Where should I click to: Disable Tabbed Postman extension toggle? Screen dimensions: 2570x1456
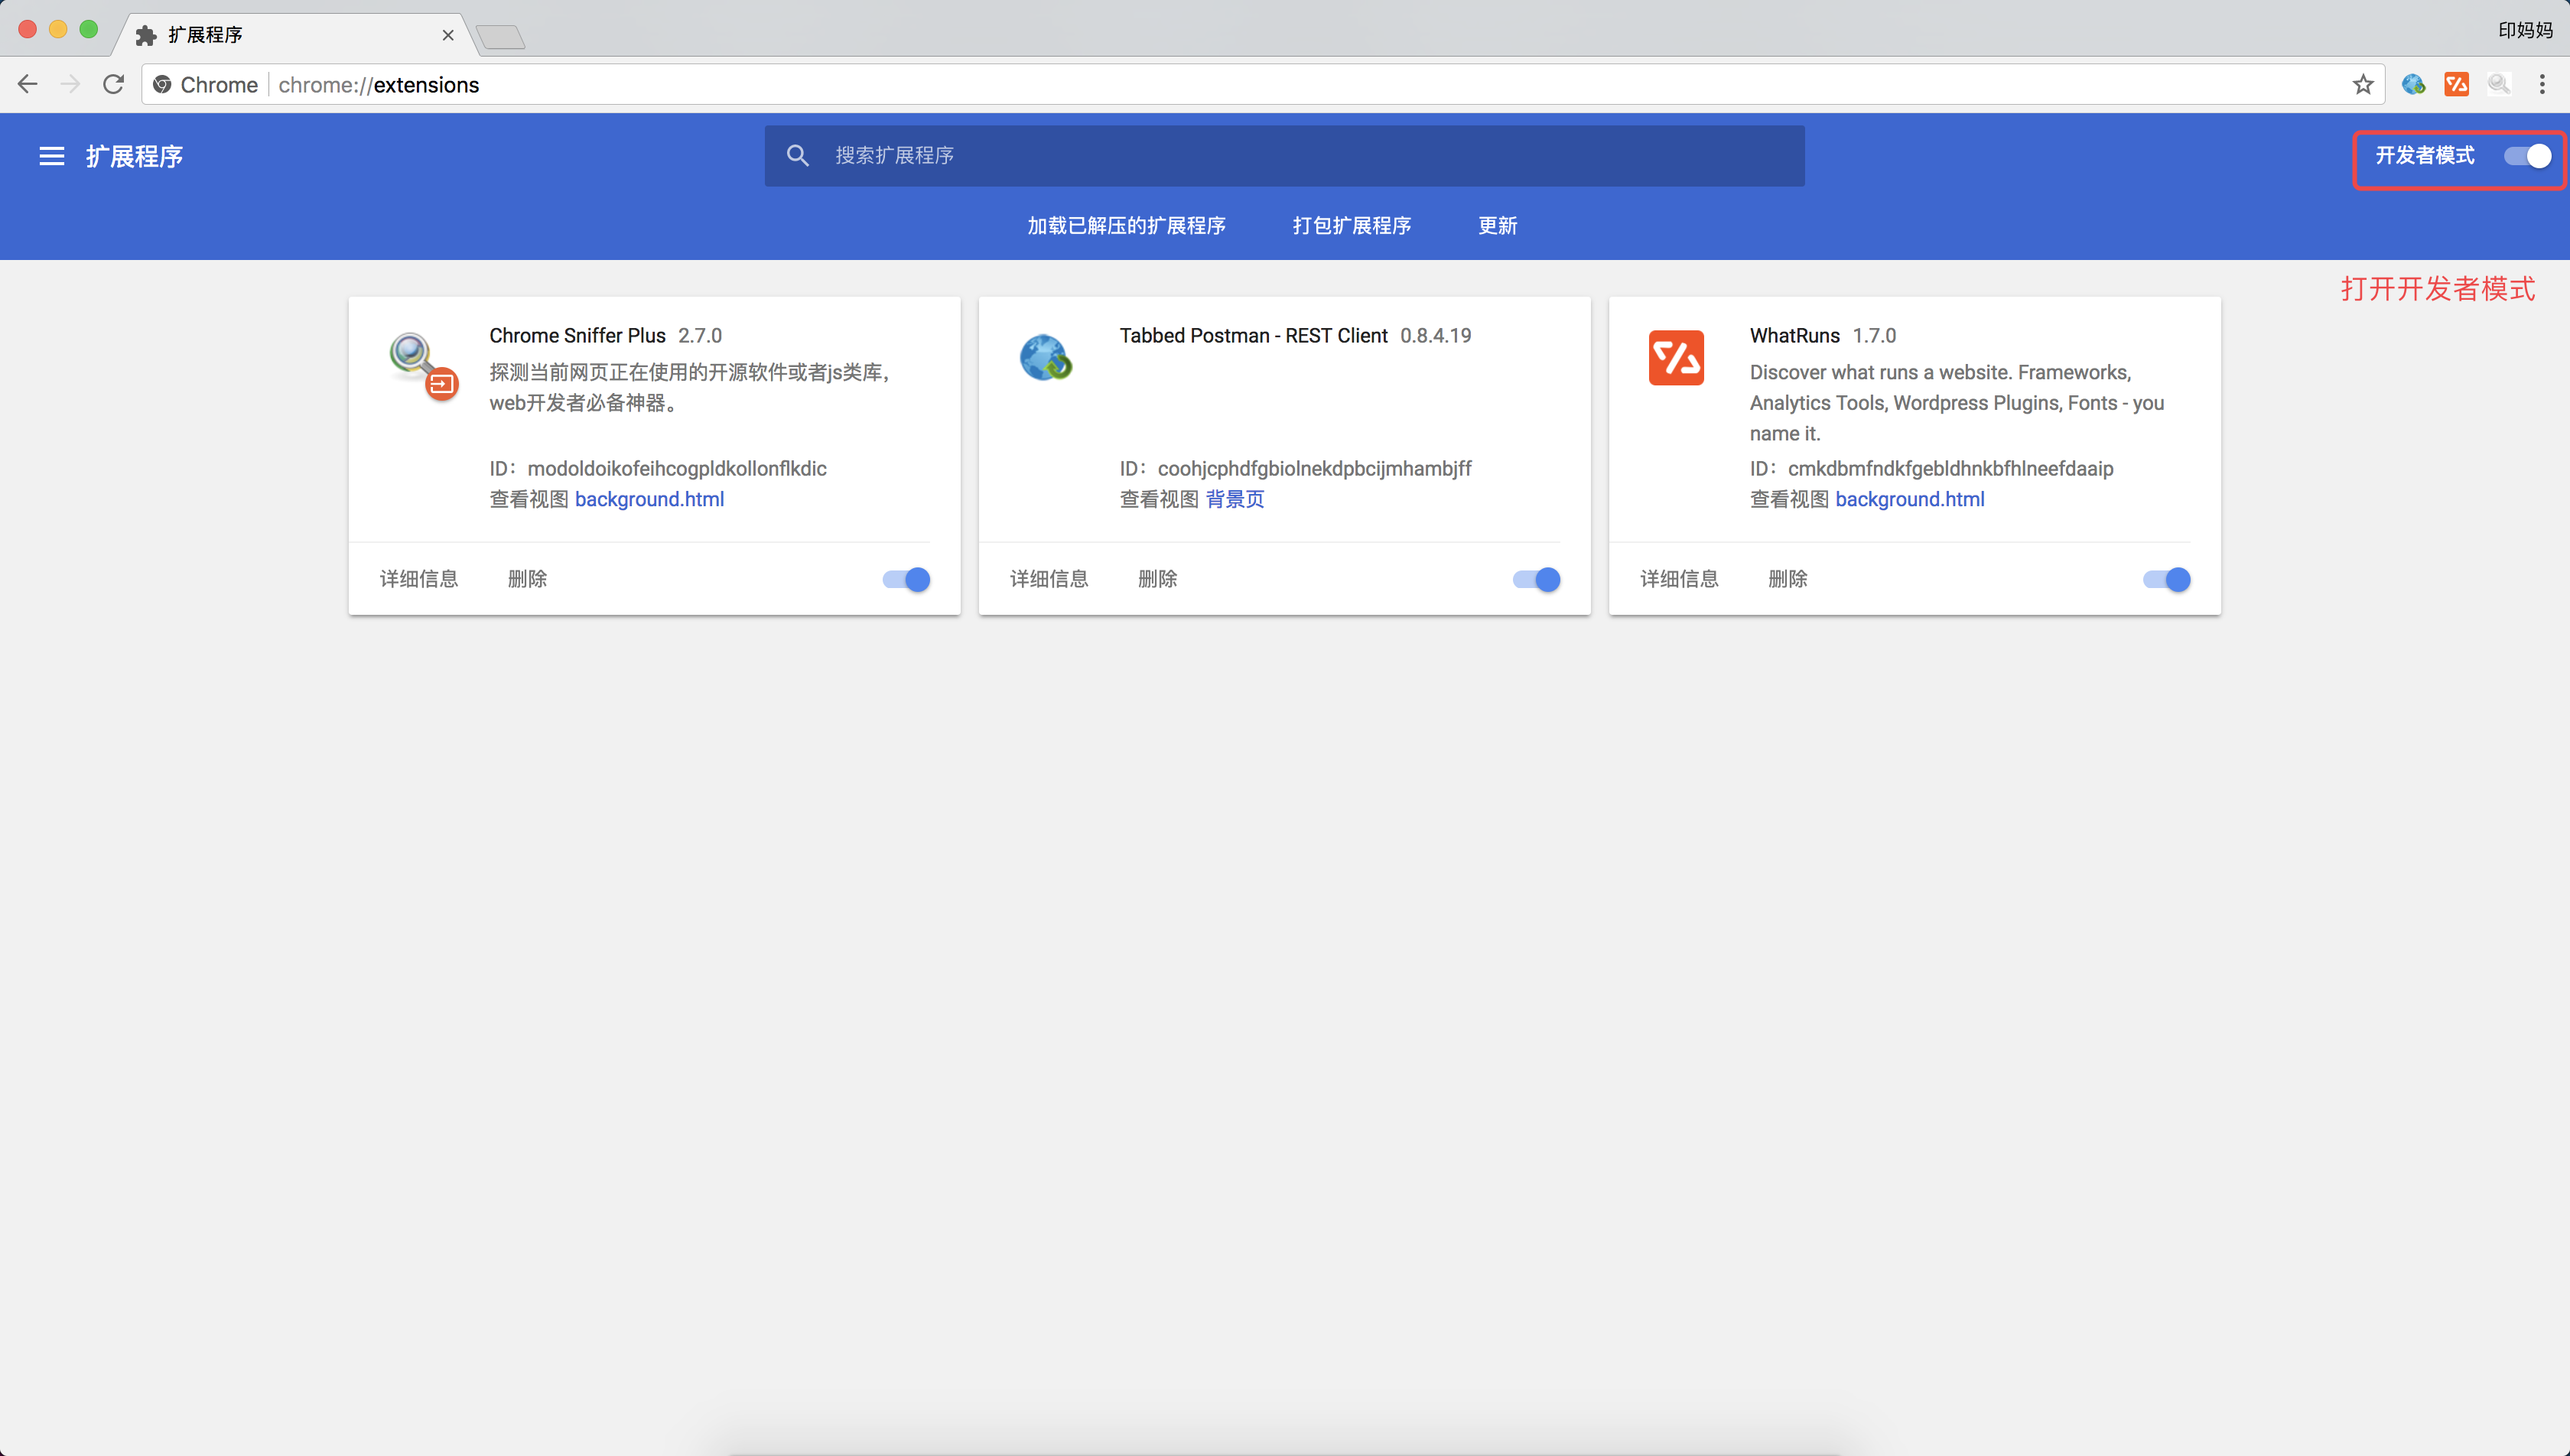[x=1536, y=579]
